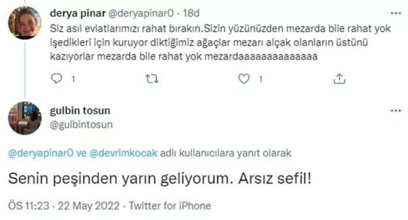Image resolution: width=408 pixels, height=220 pixels.
Task: Click the gulbin tosun display name
Action: 80,111
